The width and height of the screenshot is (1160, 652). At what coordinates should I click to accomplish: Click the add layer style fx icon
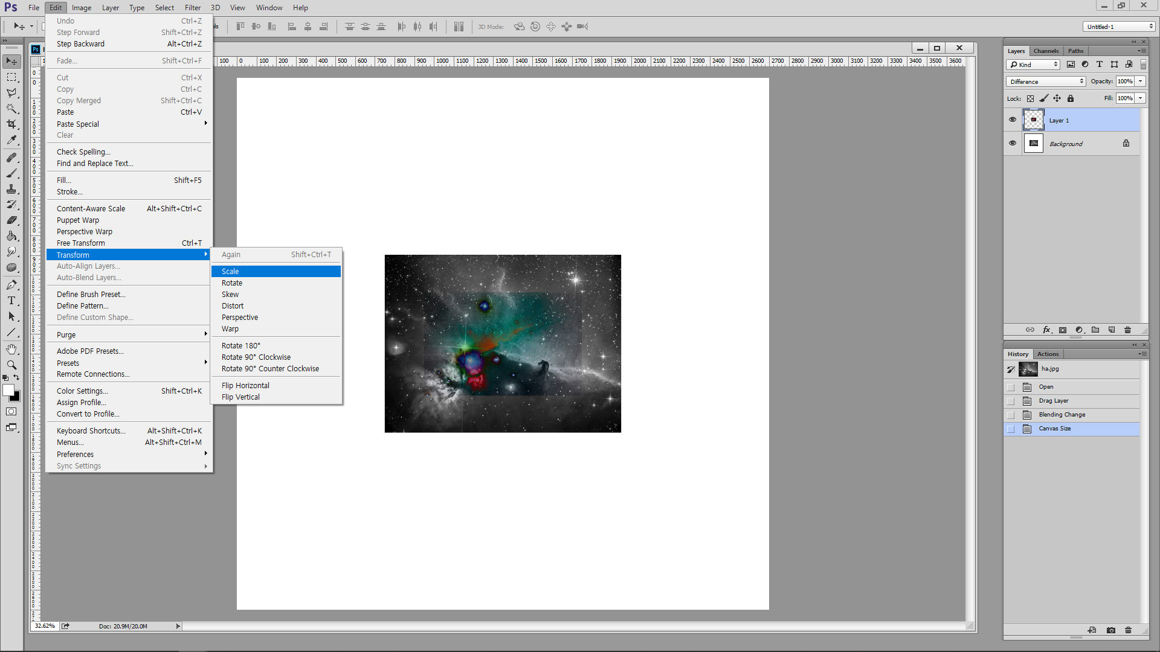(1047, 330)
